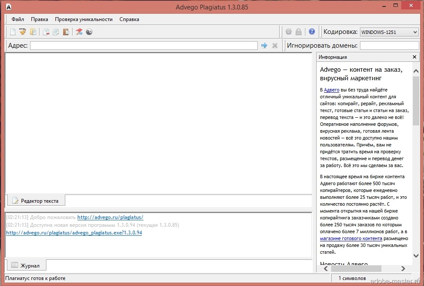Click the stacked yellow documents toolbar icon

[x=33, y=32]
